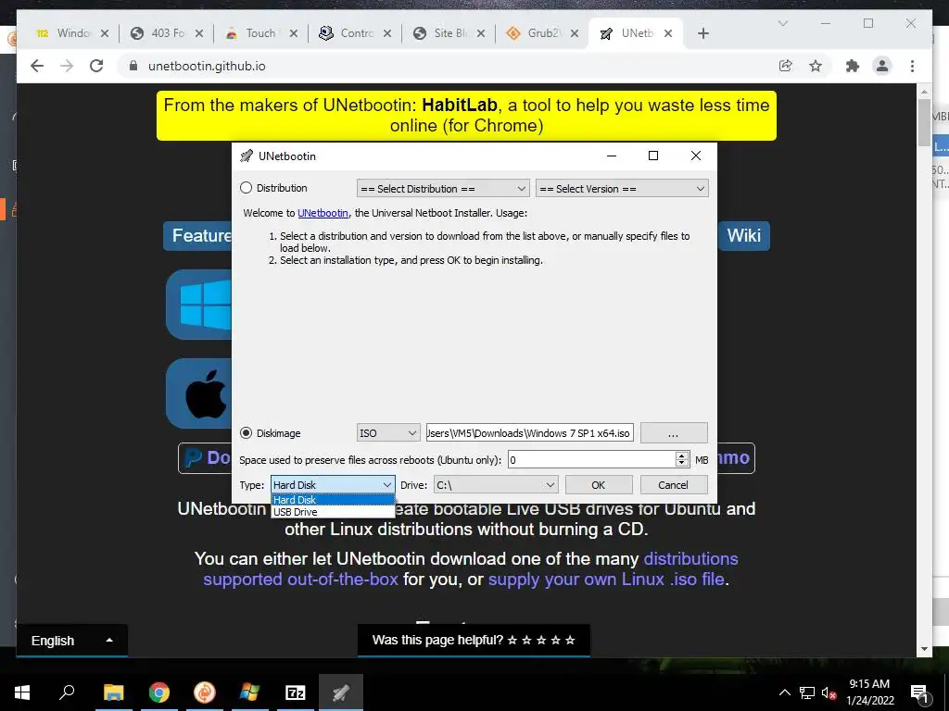
Task: Open the ISO format dropdown
Action: point(388,433)
